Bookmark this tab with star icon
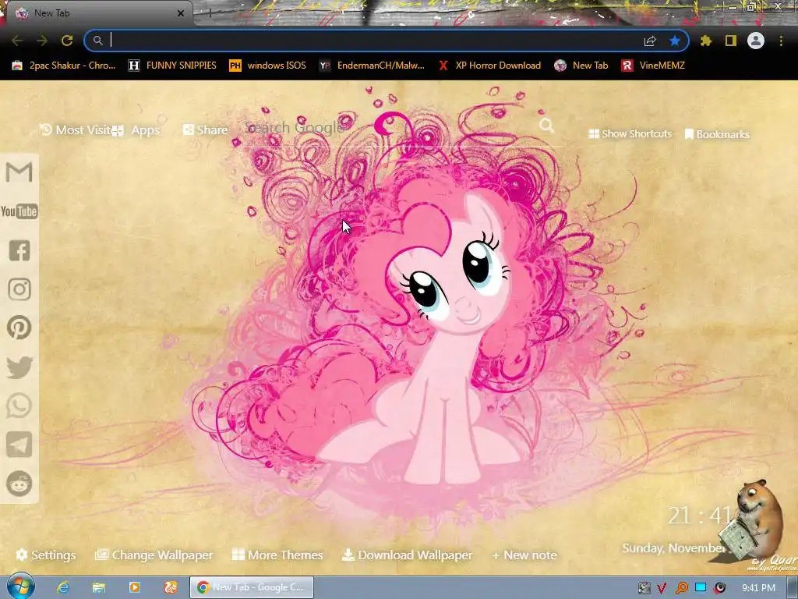 675,41
